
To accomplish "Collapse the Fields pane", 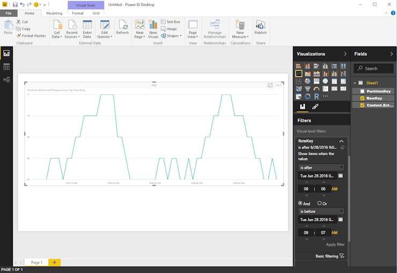I will tap(392, 54).
